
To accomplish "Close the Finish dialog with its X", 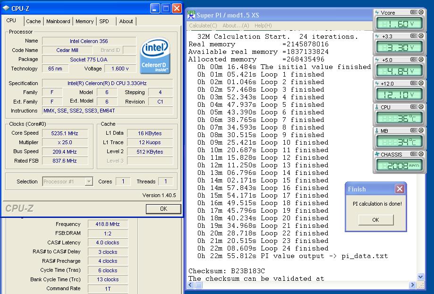I will click(400, 189).
